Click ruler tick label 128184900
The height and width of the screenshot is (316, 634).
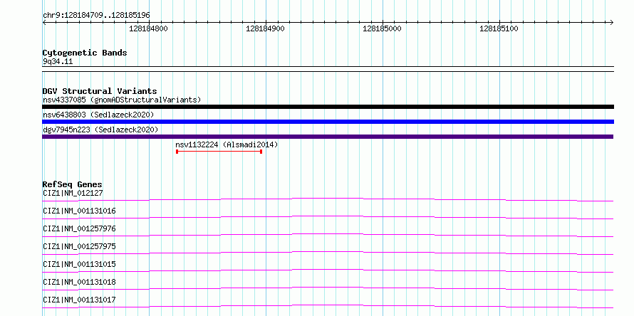click(x=265, y=28)
